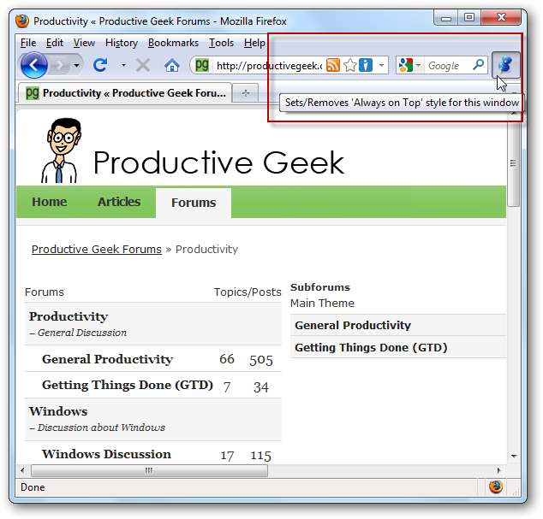Open the Productivity forum category heading
Viewport: 543px width, 519px height.
click(x=69, y=316)
